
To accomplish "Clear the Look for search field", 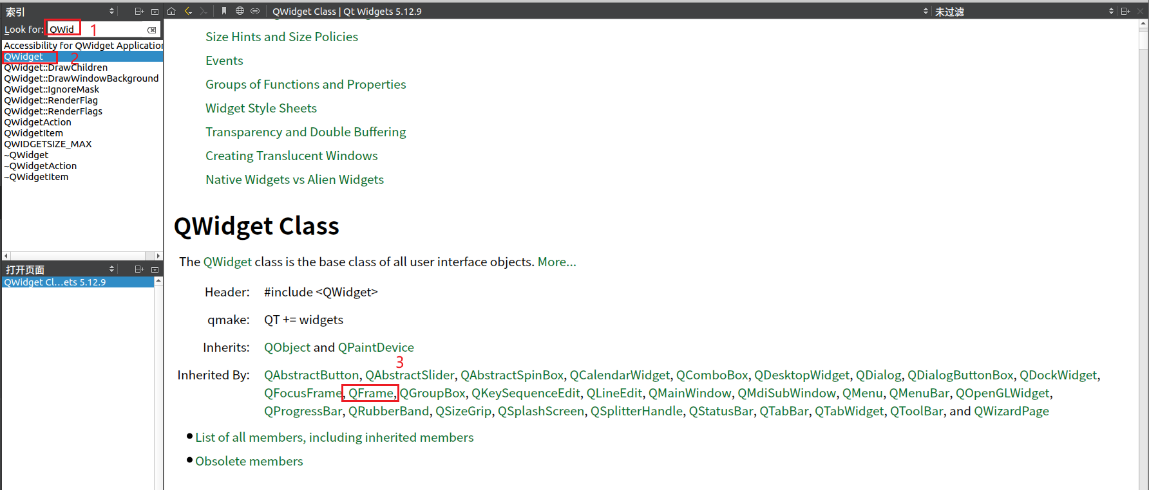I will pyautogui.click(x=151, y=30).
